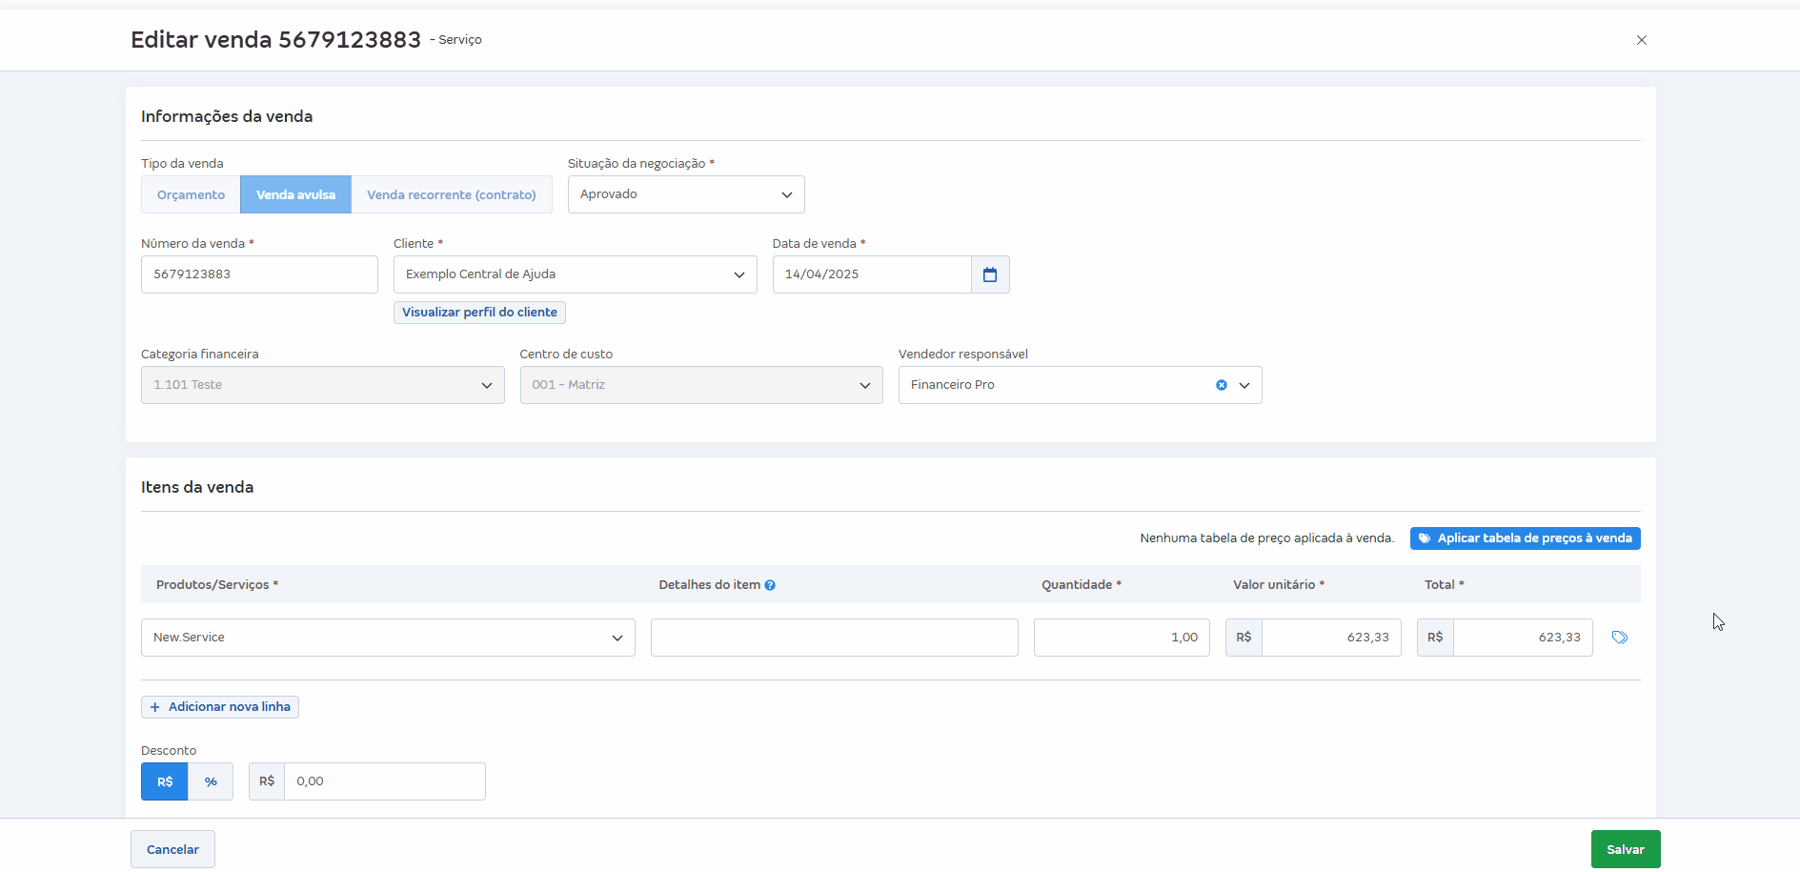1800x872 pixels.
Task: Click the 'Informações da venda' heading
Action: pos(227,116)
